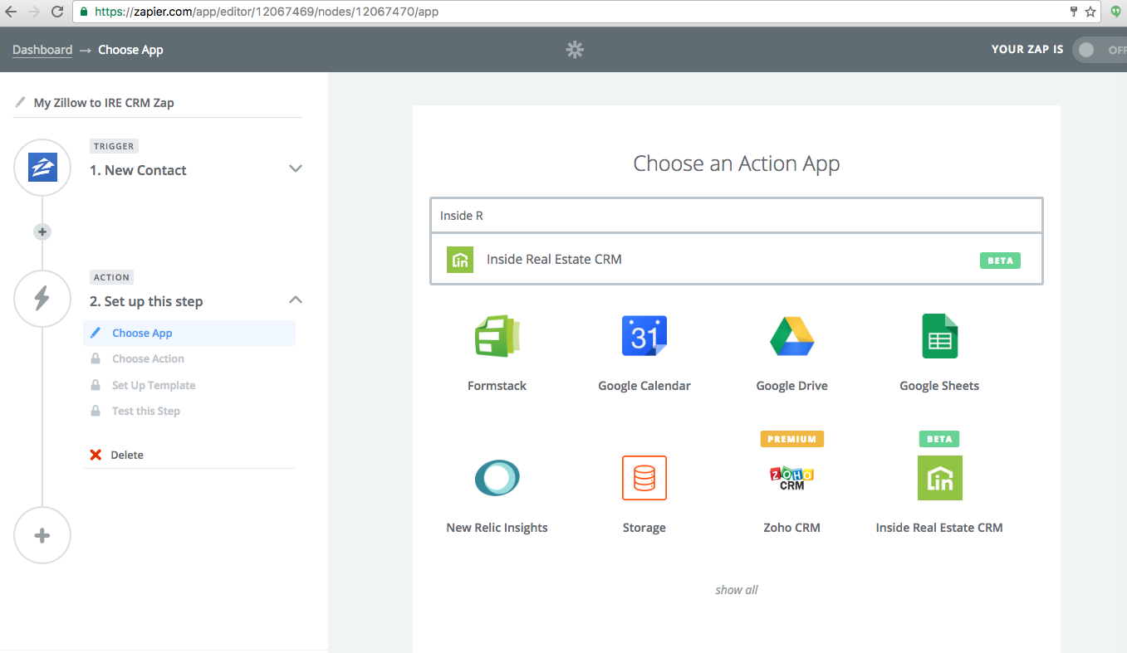Click the browser back arrow
Viewport: 1127px width, 653px height.
point(11,12)
